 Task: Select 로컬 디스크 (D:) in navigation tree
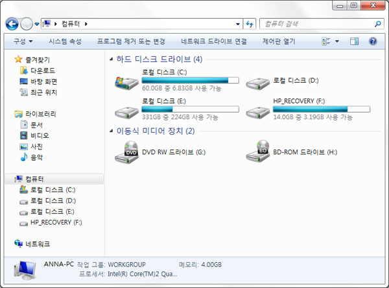pos(53,201)
